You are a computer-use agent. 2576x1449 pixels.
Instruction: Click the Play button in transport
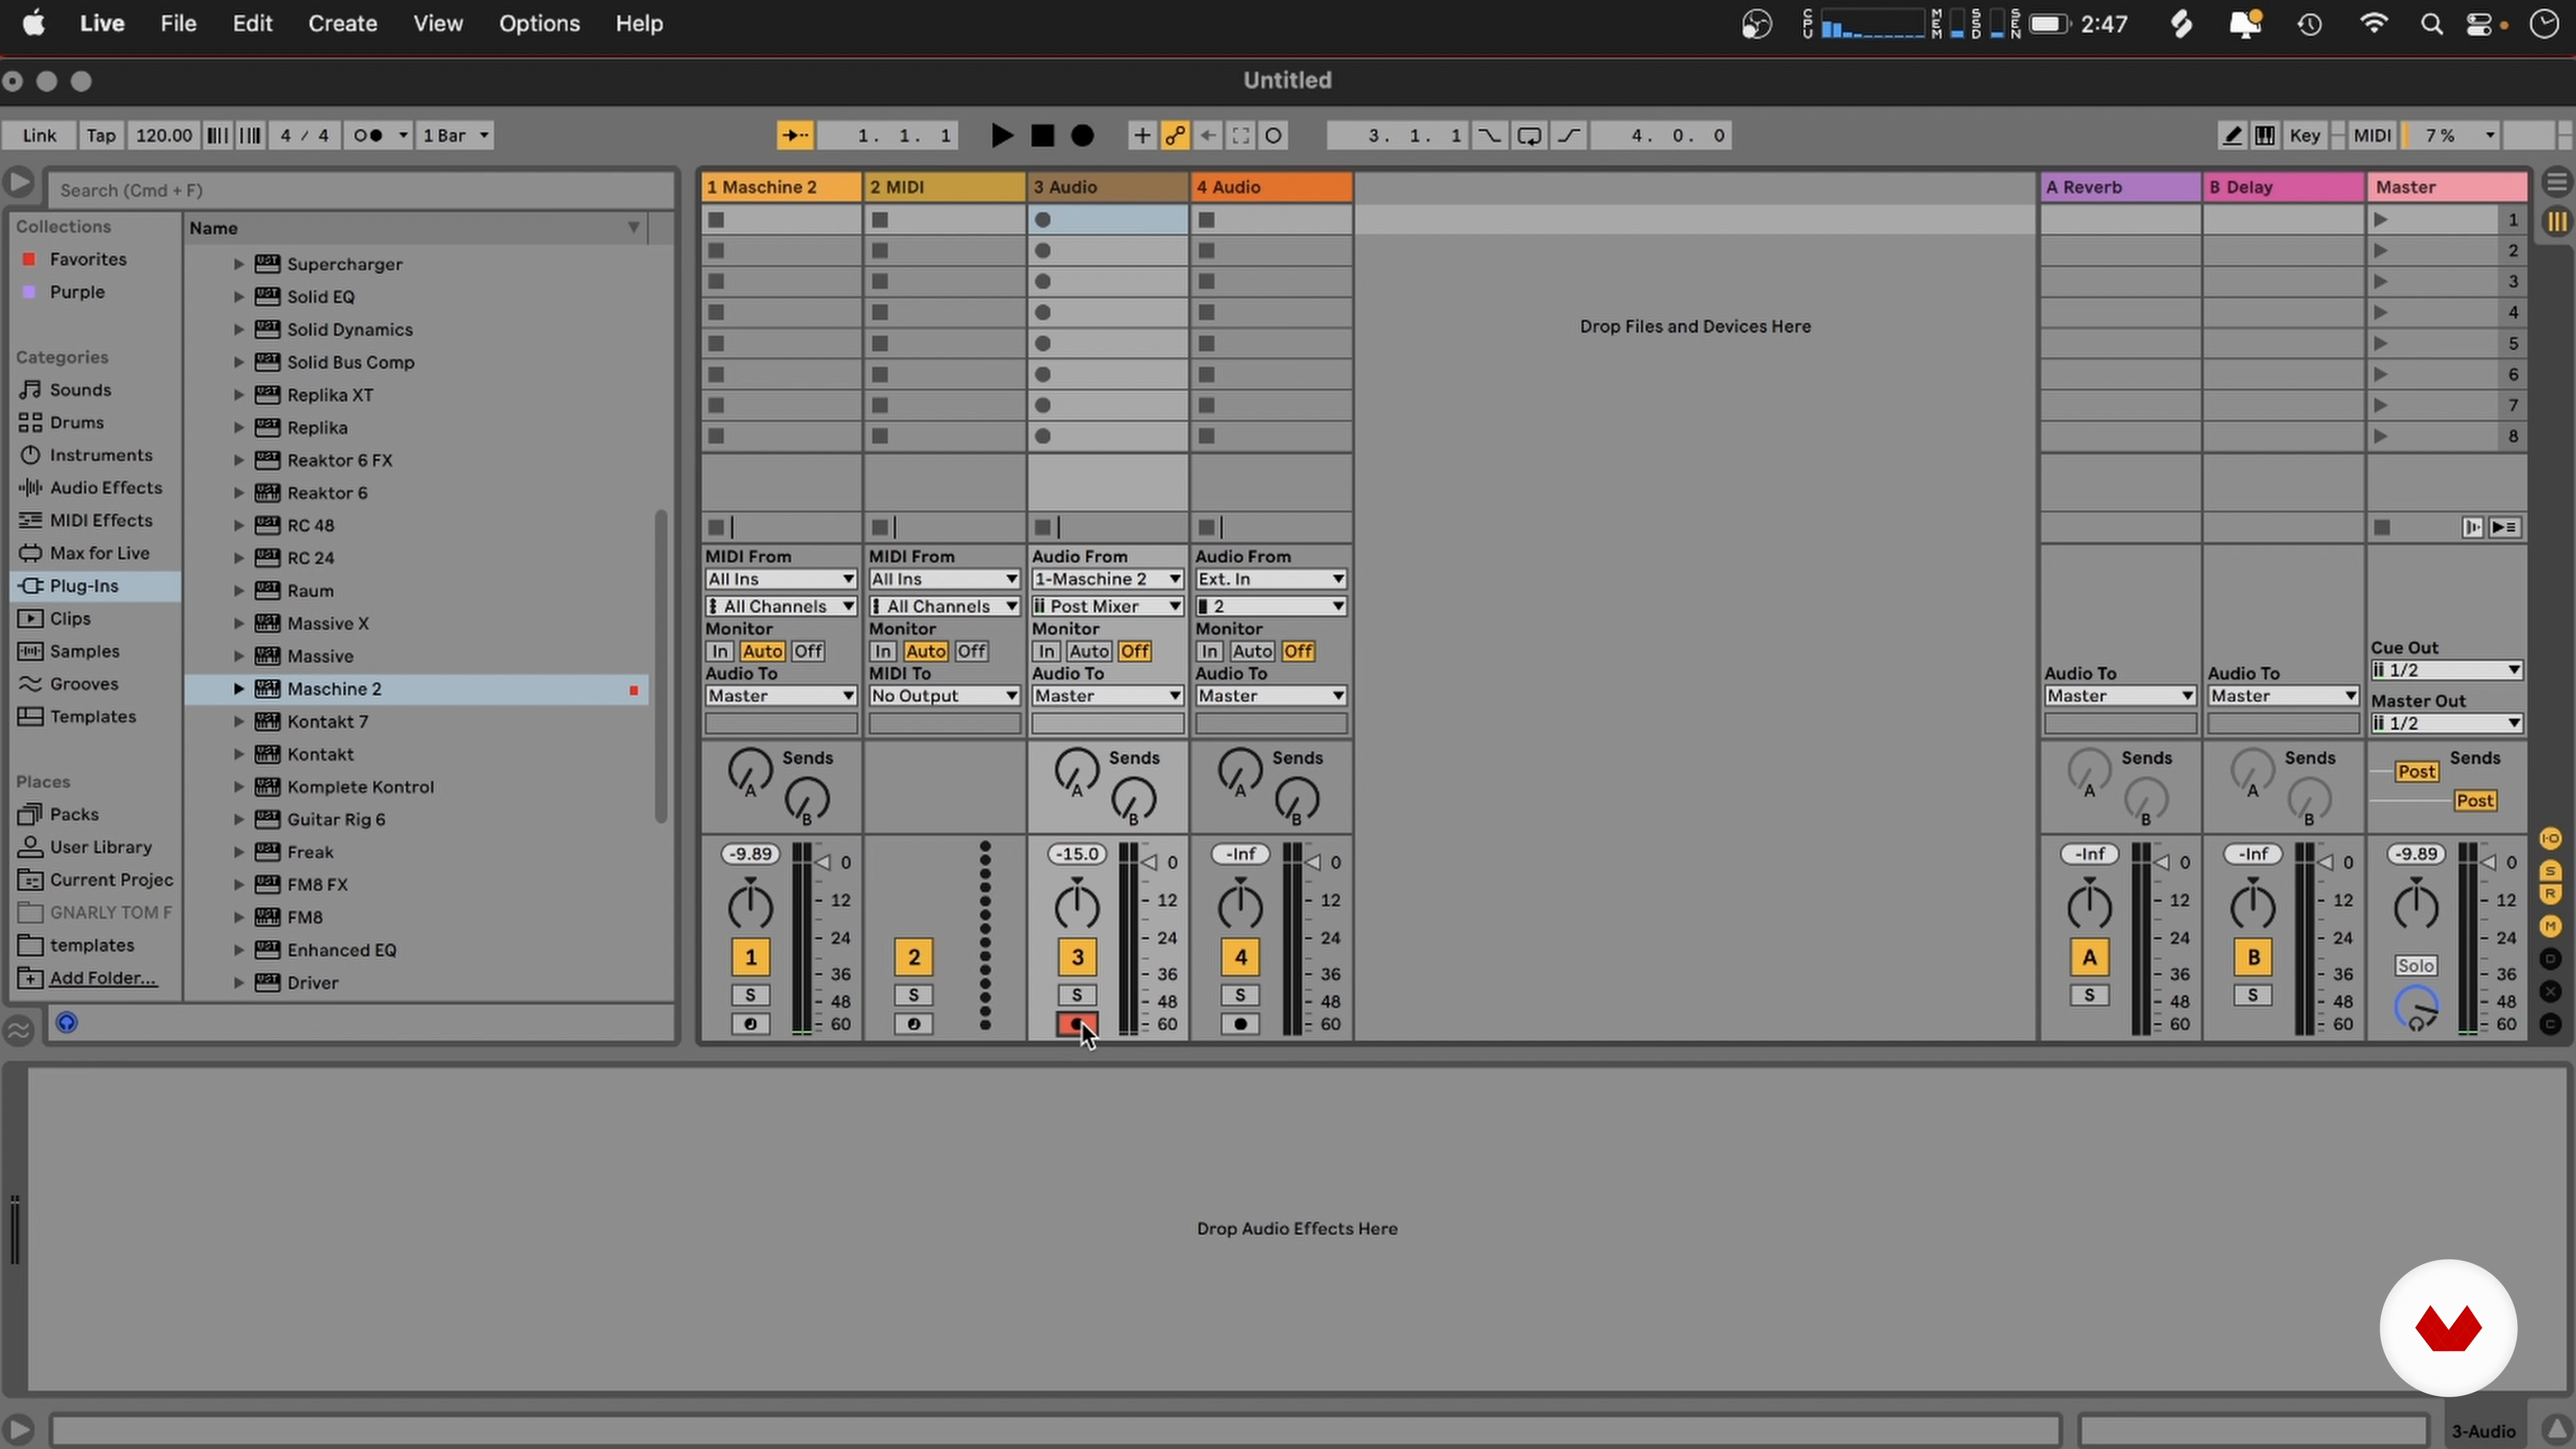tap(1001, 135)
